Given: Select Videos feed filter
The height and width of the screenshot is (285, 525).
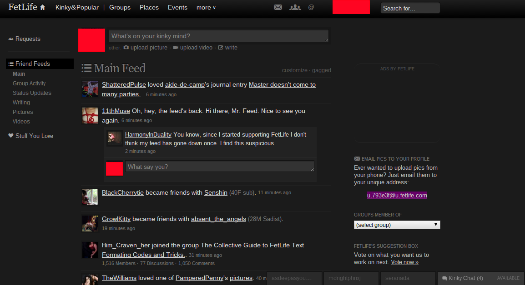Looking at the screenshot, I should coord(21,122).
